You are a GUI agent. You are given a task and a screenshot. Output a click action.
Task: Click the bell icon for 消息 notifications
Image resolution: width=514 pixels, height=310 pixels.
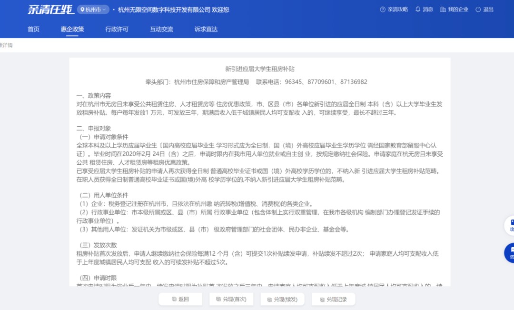tap(418, 9)
